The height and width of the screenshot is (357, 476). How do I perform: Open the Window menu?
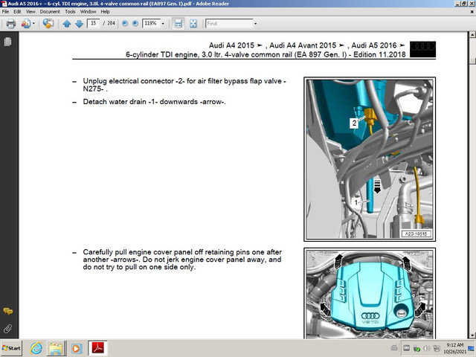88,12
